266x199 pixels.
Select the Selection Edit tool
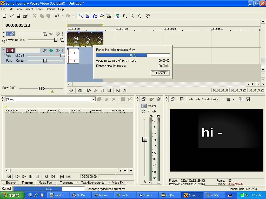(x=132, y=16)
